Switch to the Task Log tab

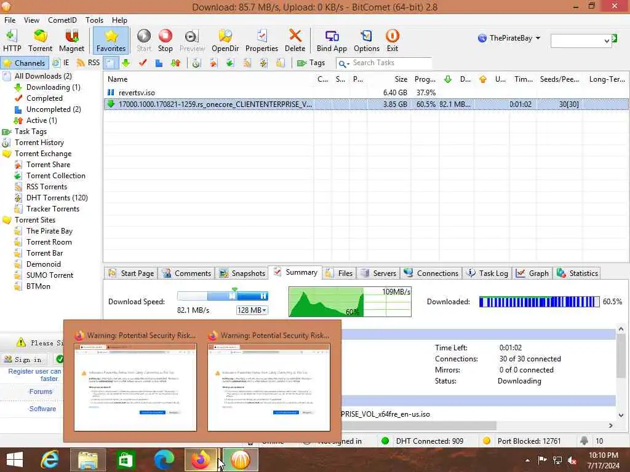[487, 273]
